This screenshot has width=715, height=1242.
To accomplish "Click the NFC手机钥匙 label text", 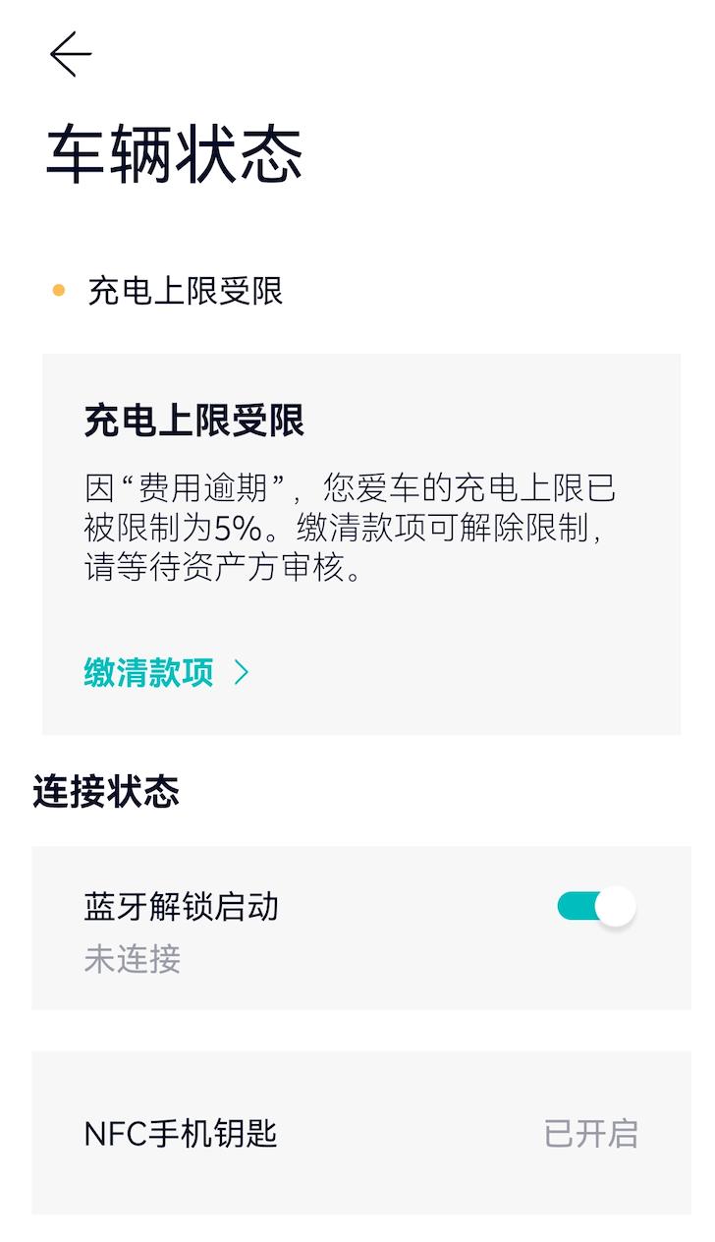I will pyautogui.click(x=182, y=1133).
